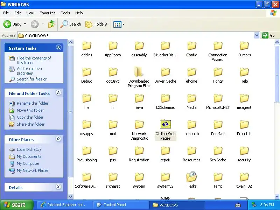
Task: Click the Up one level folder icon
Action: click(x=51, y=24)
